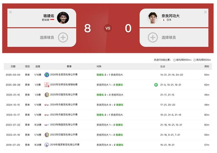Click the VS badge in the banner

pos(108,28)
